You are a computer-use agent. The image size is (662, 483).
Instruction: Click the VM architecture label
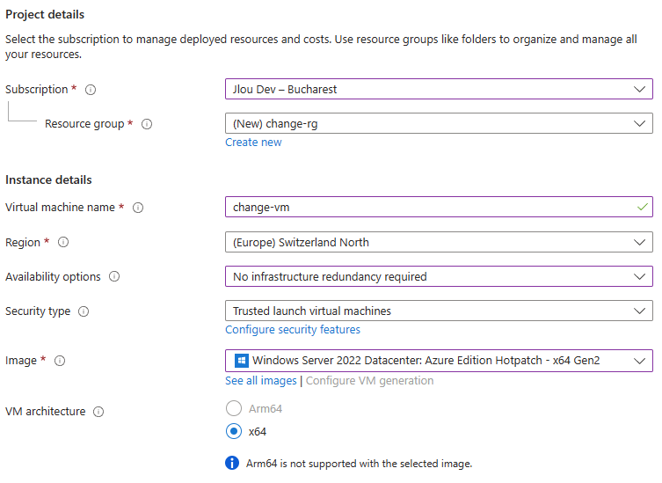click(x=45, y=411)
